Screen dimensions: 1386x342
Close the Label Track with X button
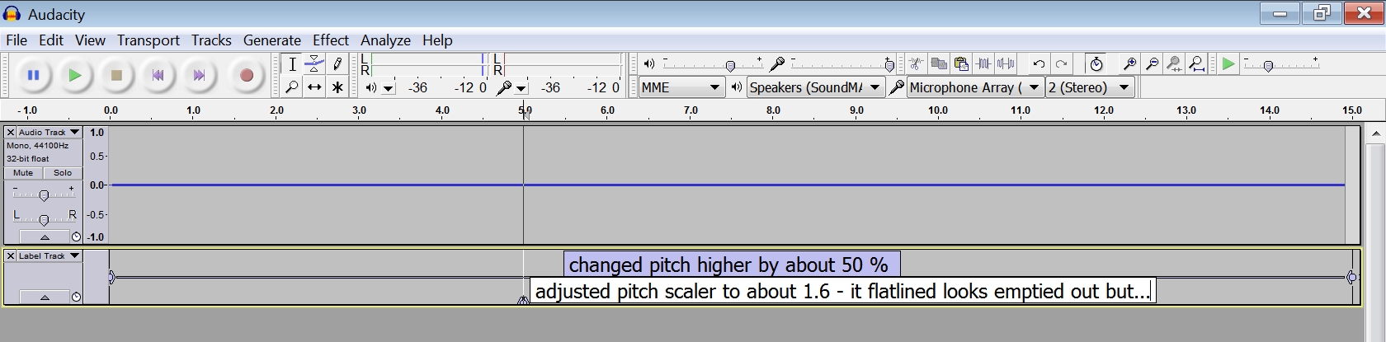pyautogui.click(x=11, y=256)
